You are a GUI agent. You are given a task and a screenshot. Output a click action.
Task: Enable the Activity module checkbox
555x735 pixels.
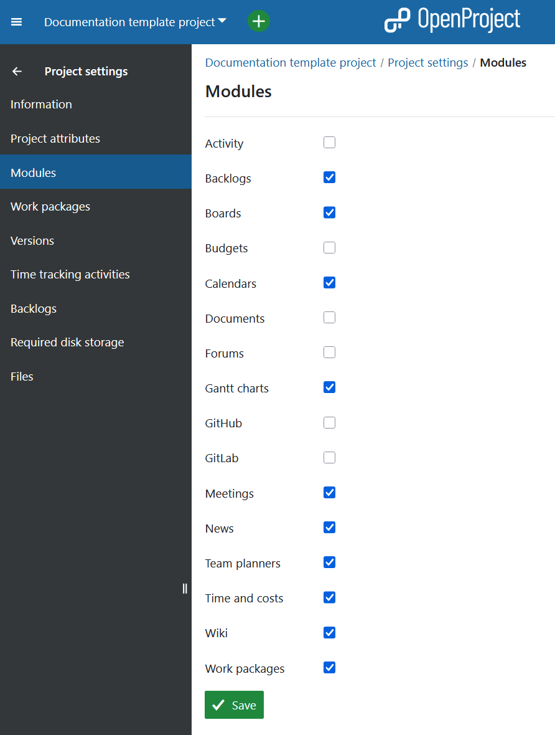pos(329,143)
